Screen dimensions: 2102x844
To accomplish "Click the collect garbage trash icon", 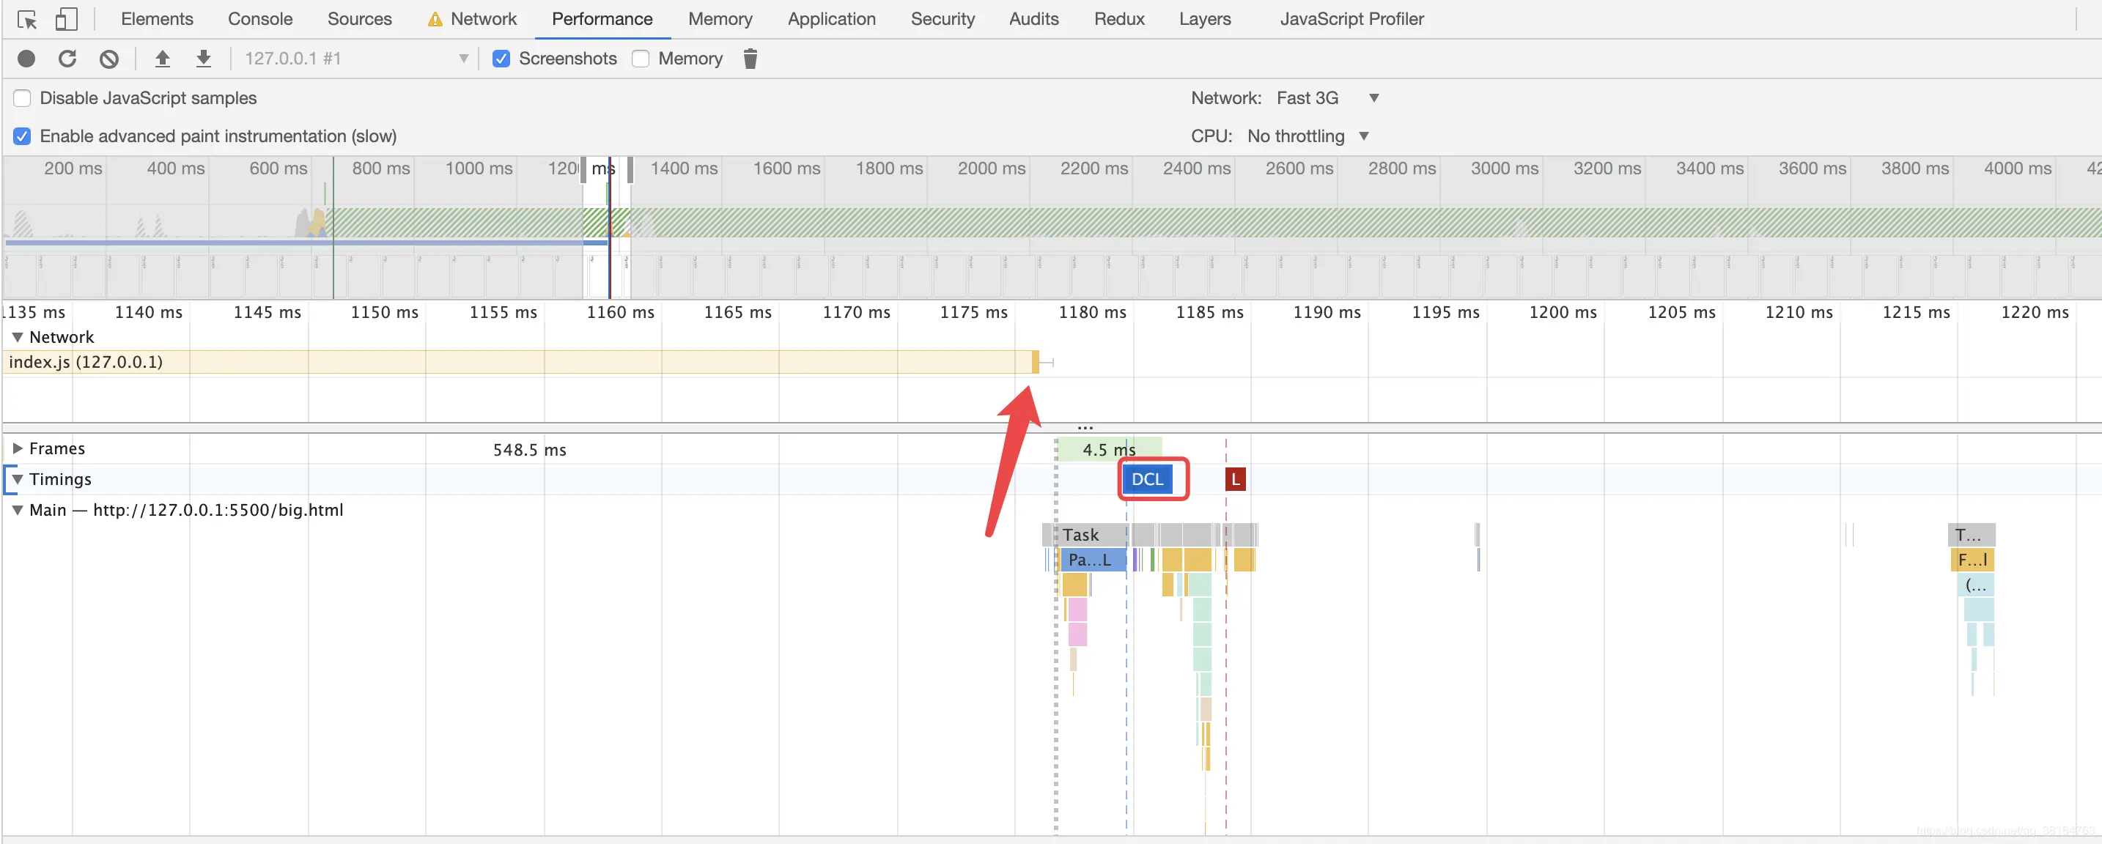I will pos(751,59).
